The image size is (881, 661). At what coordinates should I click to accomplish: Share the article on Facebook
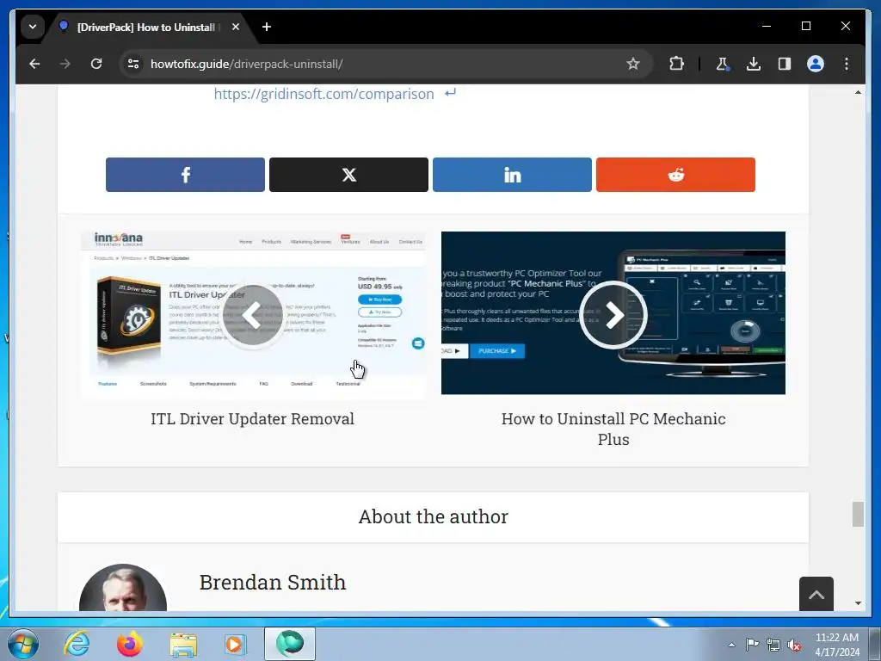click(x=186, y=175)
